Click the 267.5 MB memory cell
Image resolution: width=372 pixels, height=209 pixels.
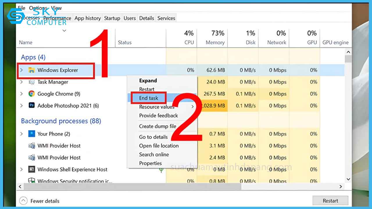[214, 94]
